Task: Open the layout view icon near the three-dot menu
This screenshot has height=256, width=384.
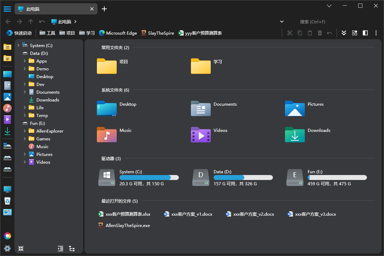Action: tap(355, 33)
